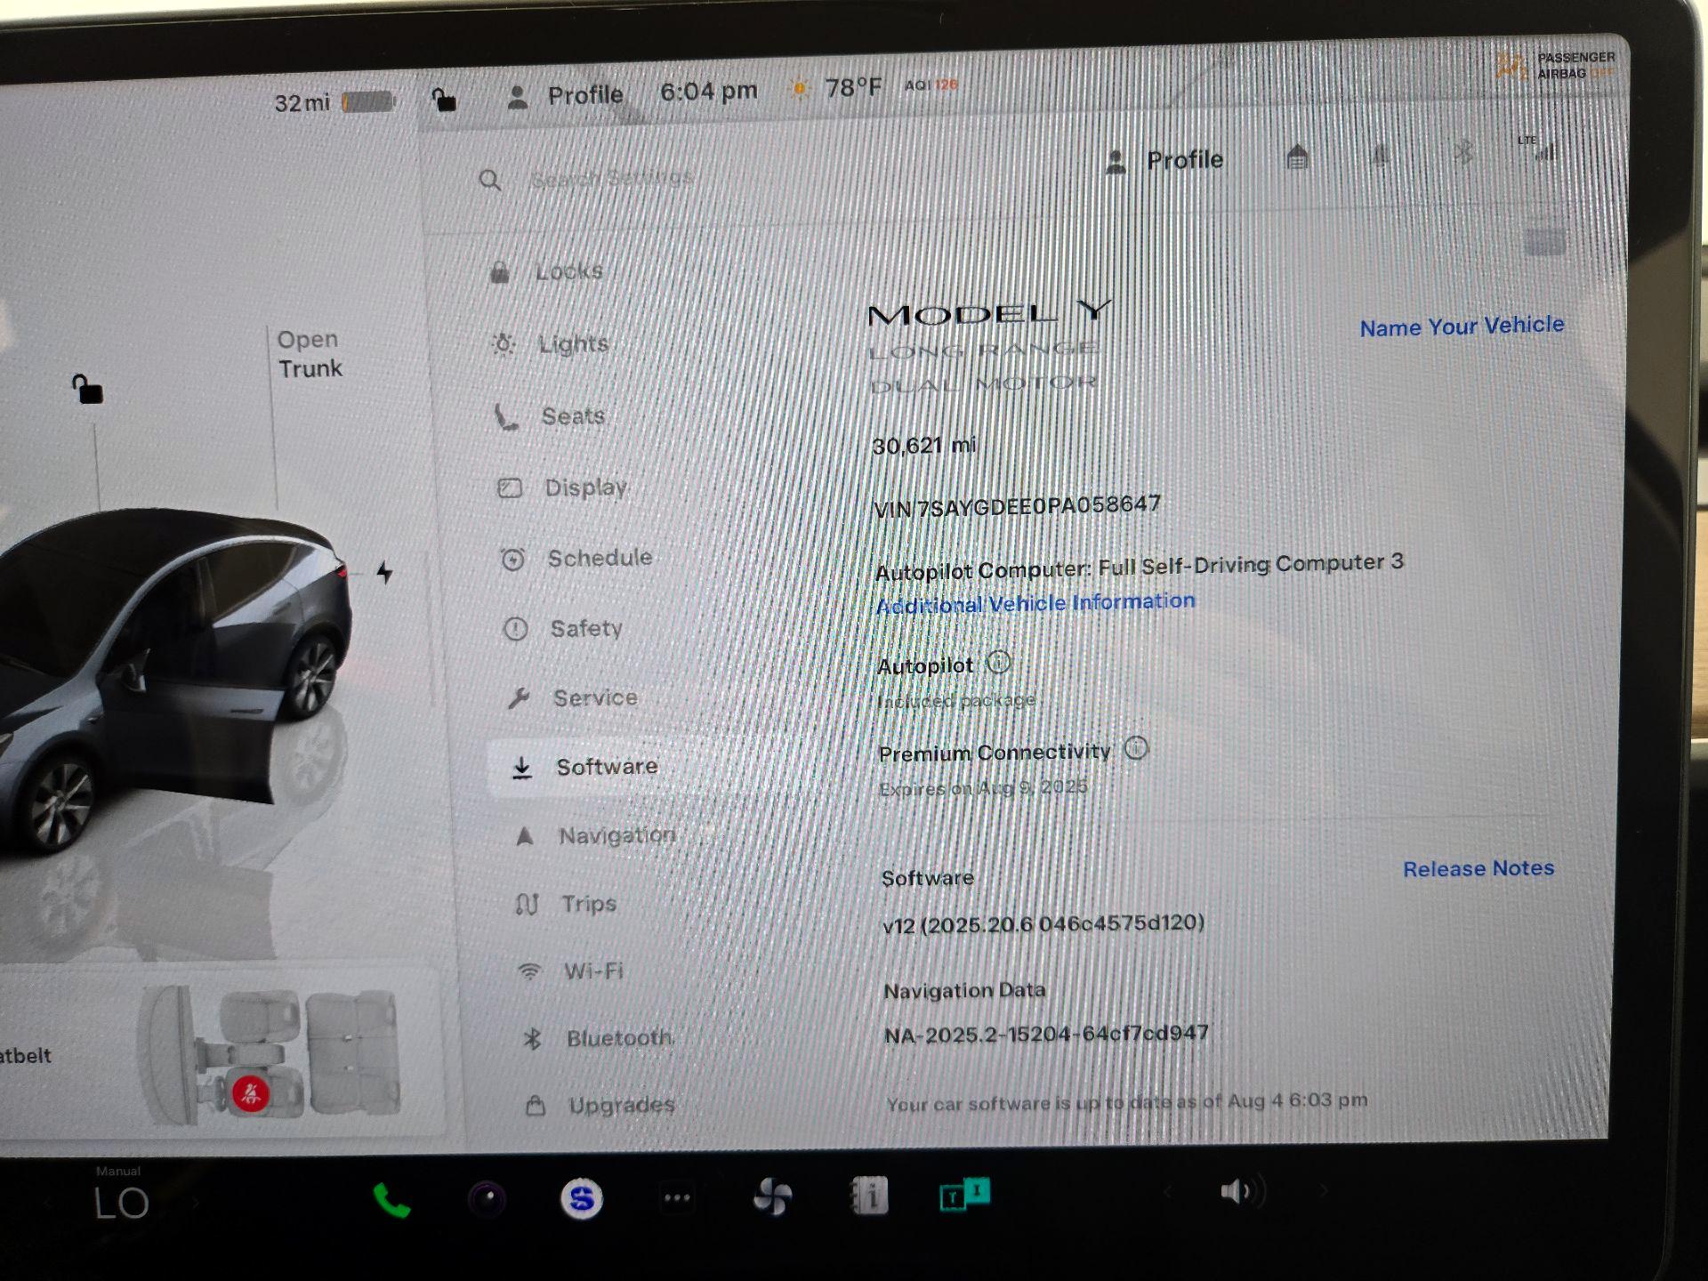Image resolution: width=1708 pixels, height=1281 pixels.
Task: Open the Service settings menu
Action: tap(573, 698)
